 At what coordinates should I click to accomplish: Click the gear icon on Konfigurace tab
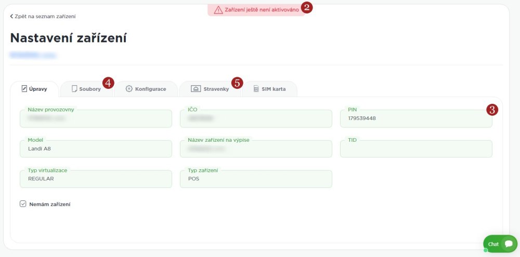[x=129, y=89]
